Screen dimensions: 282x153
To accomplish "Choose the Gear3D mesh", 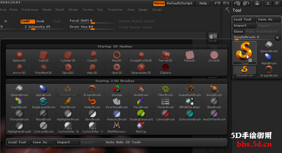I will click(x=117, y=69).
